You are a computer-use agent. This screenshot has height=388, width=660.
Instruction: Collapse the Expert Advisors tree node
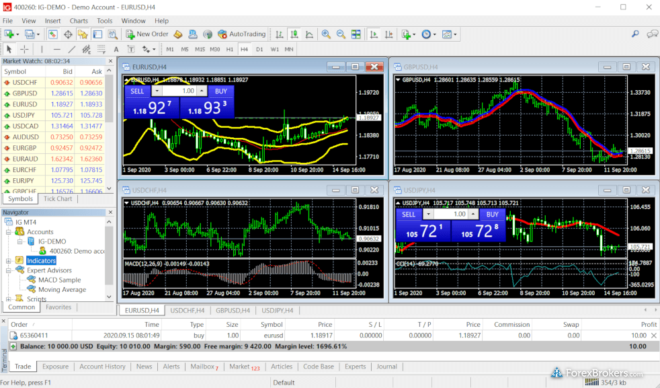[x=9, y=270]
